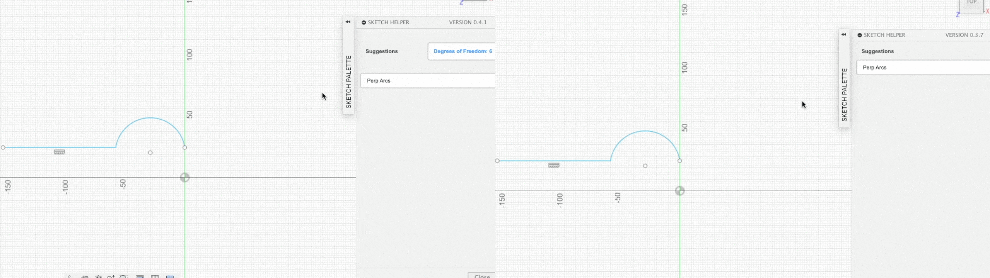
Task: Click the -100 axis label in the left sketch
Action: point(65,187)
